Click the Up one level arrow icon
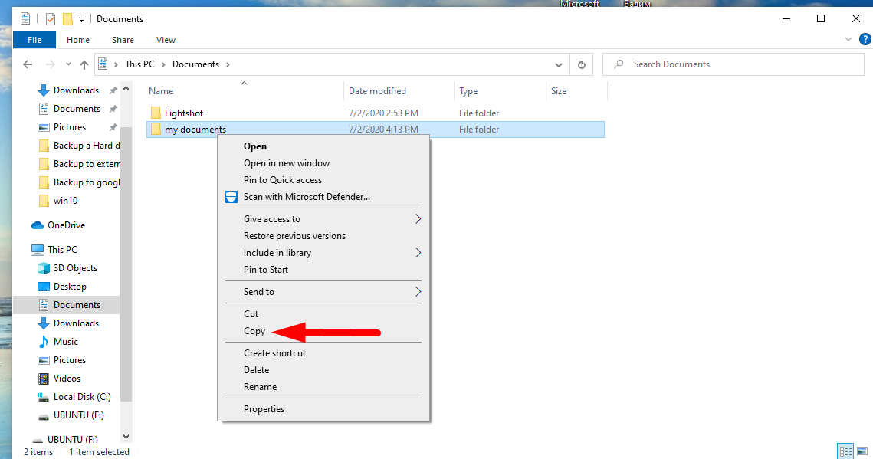Screen dimensions: 873x459 [84, 65]
